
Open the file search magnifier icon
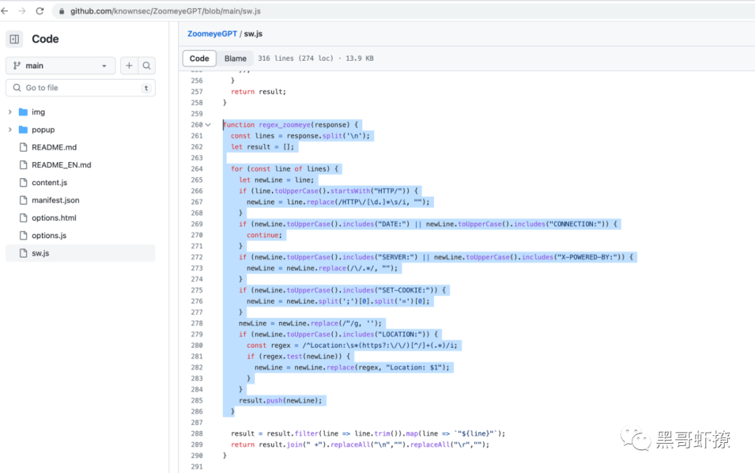pos(147,66)
